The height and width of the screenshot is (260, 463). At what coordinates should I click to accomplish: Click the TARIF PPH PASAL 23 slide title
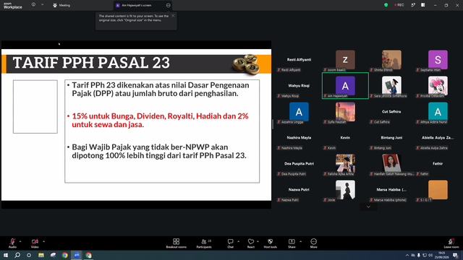(91, 63)
